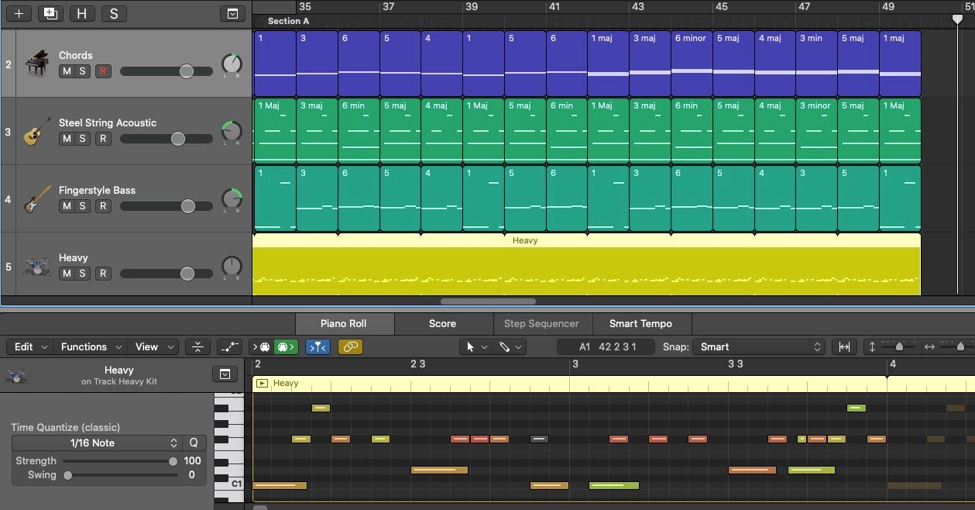Show the automation curve icon in Piano Roll
Image resolution: width=975 pixels, height=510 pixels.
(229, 347)
